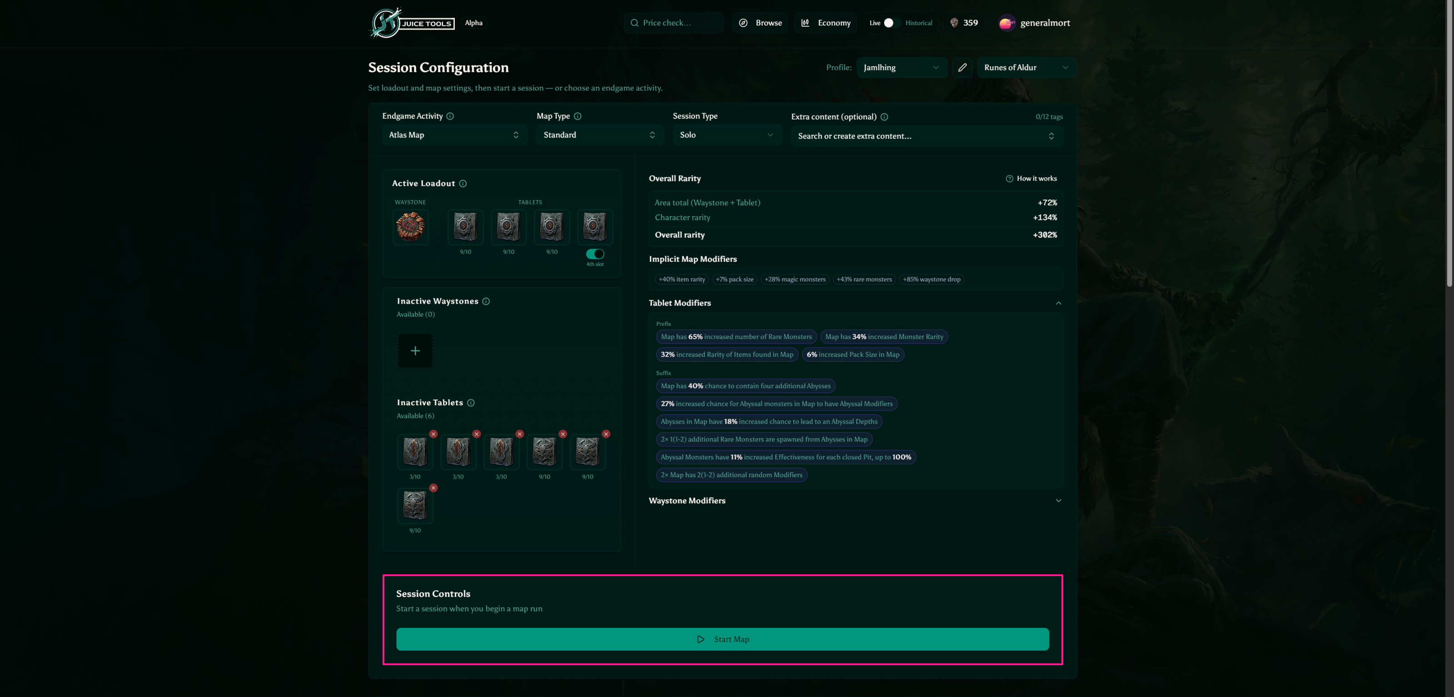Select the second-row inactive tablet
The width and height of the screenshot is (1454, 697).
click(415, 506)
